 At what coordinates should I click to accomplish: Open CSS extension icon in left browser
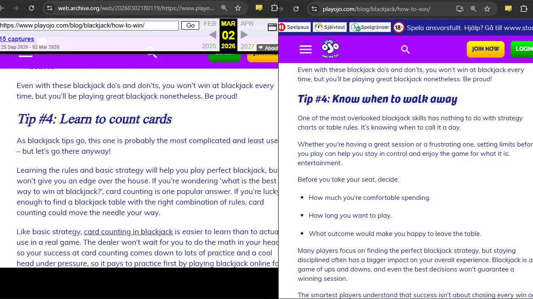(x=259, y=8)
